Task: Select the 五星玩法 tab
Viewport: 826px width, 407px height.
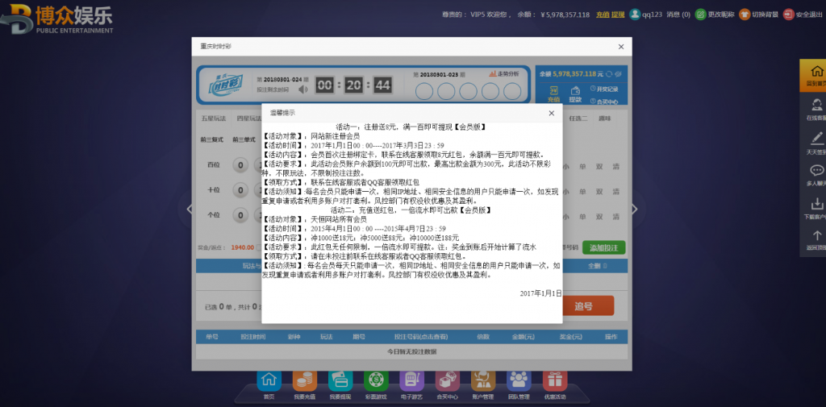Action: point(214,118)
